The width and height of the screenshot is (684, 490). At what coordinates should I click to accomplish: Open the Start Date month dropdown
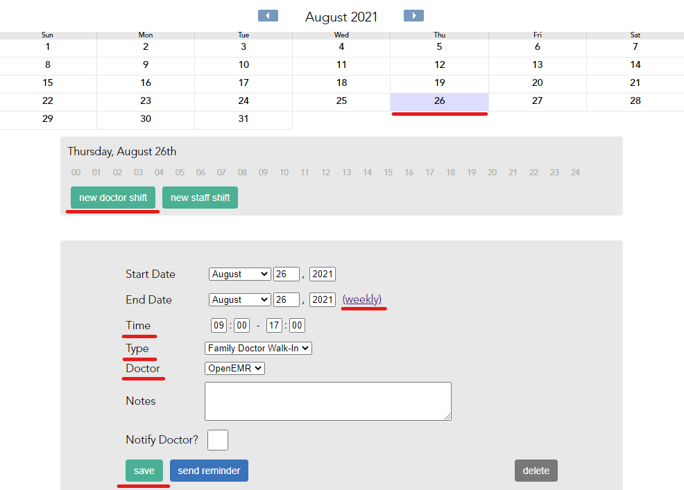[x=239, y=274]
